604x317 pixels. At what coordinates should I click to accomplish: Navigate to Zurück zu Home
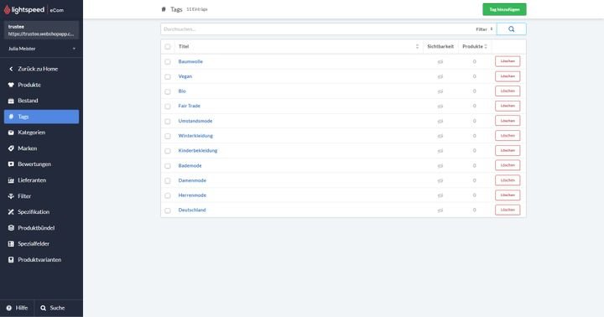coord(42,69)
